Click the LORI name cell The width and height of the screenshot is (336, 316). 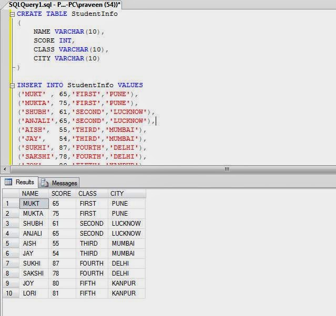pos(34,293)
